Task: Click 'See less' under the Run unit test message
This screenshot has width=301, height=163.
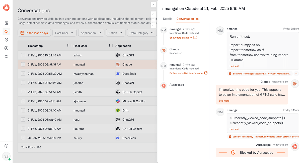Action: coord(234,66)
